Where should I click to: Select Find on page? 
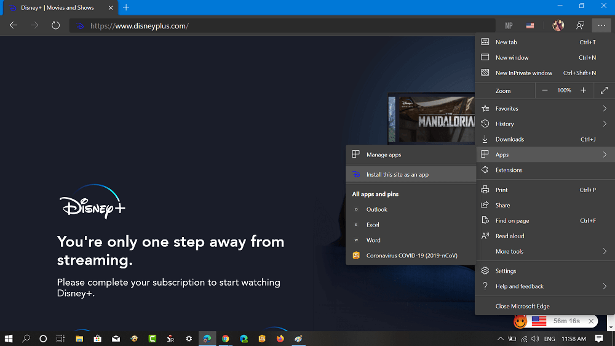pos(545,220)
